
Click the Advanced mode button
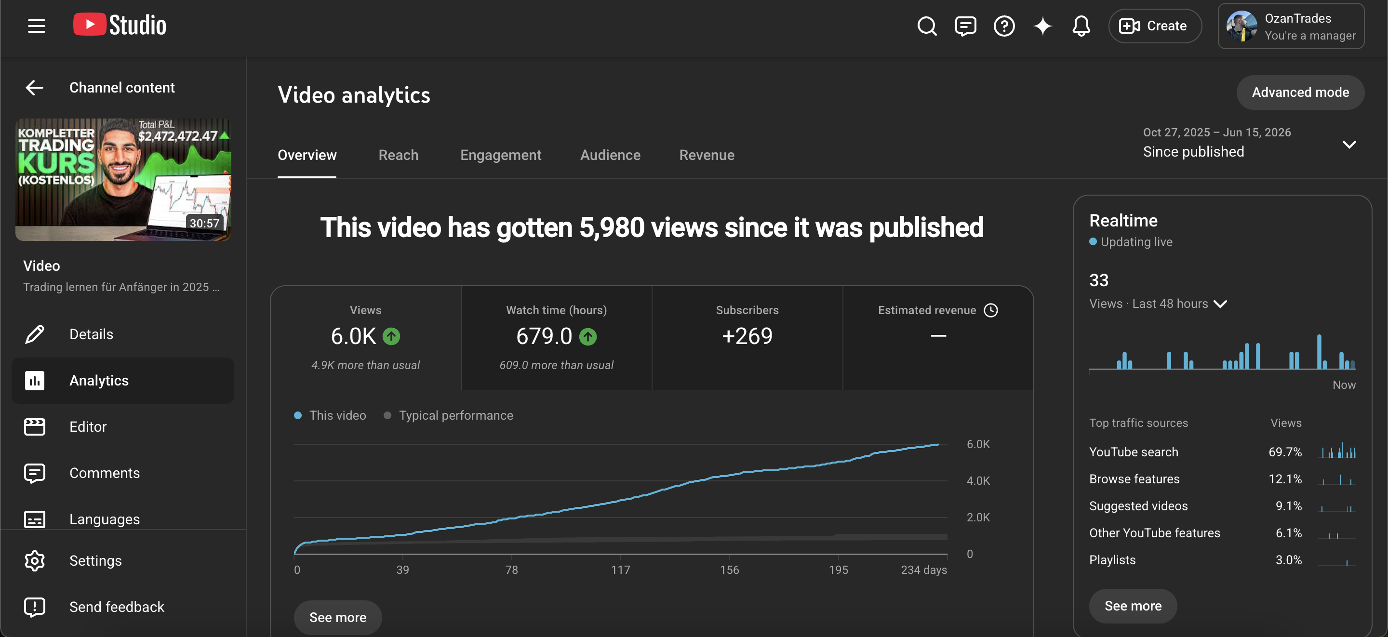(x=1300, y=92)
